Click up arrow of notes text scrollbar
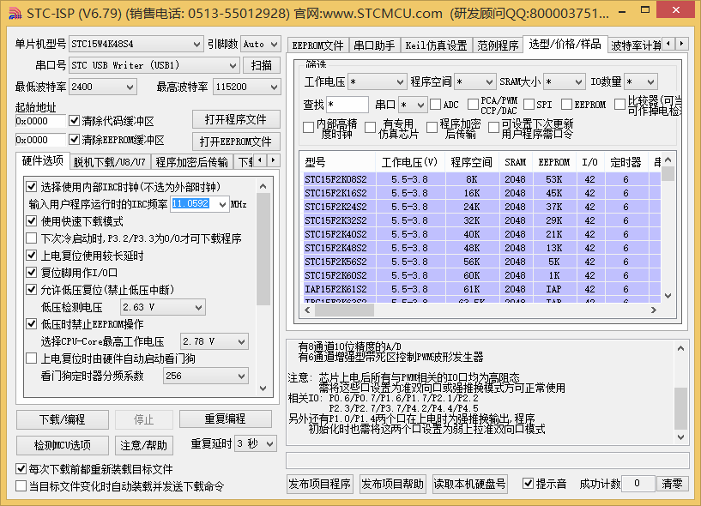The height and width of the screenshot is (506, 701). 680,348
